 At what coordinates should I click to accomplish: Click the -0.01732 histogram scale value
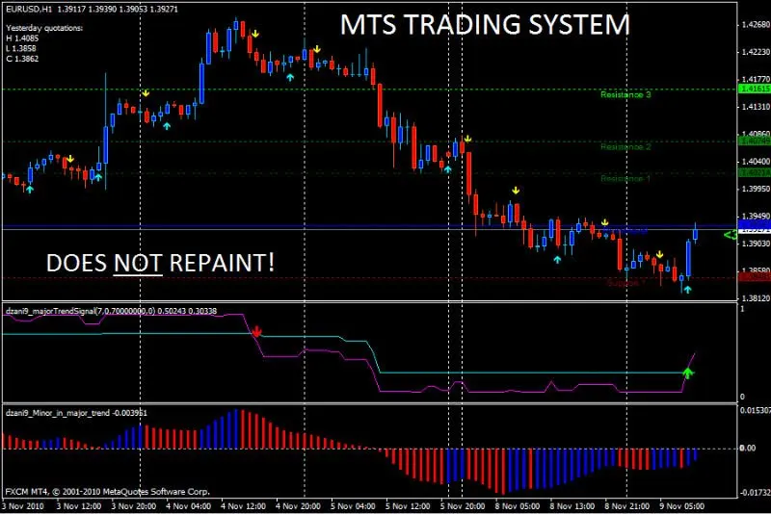point(756,492)
